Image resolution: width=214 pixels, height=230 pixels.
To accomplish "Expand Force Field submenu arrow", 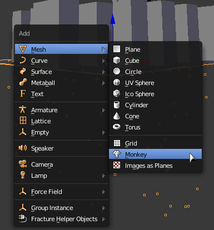I will tap(103, 192).
